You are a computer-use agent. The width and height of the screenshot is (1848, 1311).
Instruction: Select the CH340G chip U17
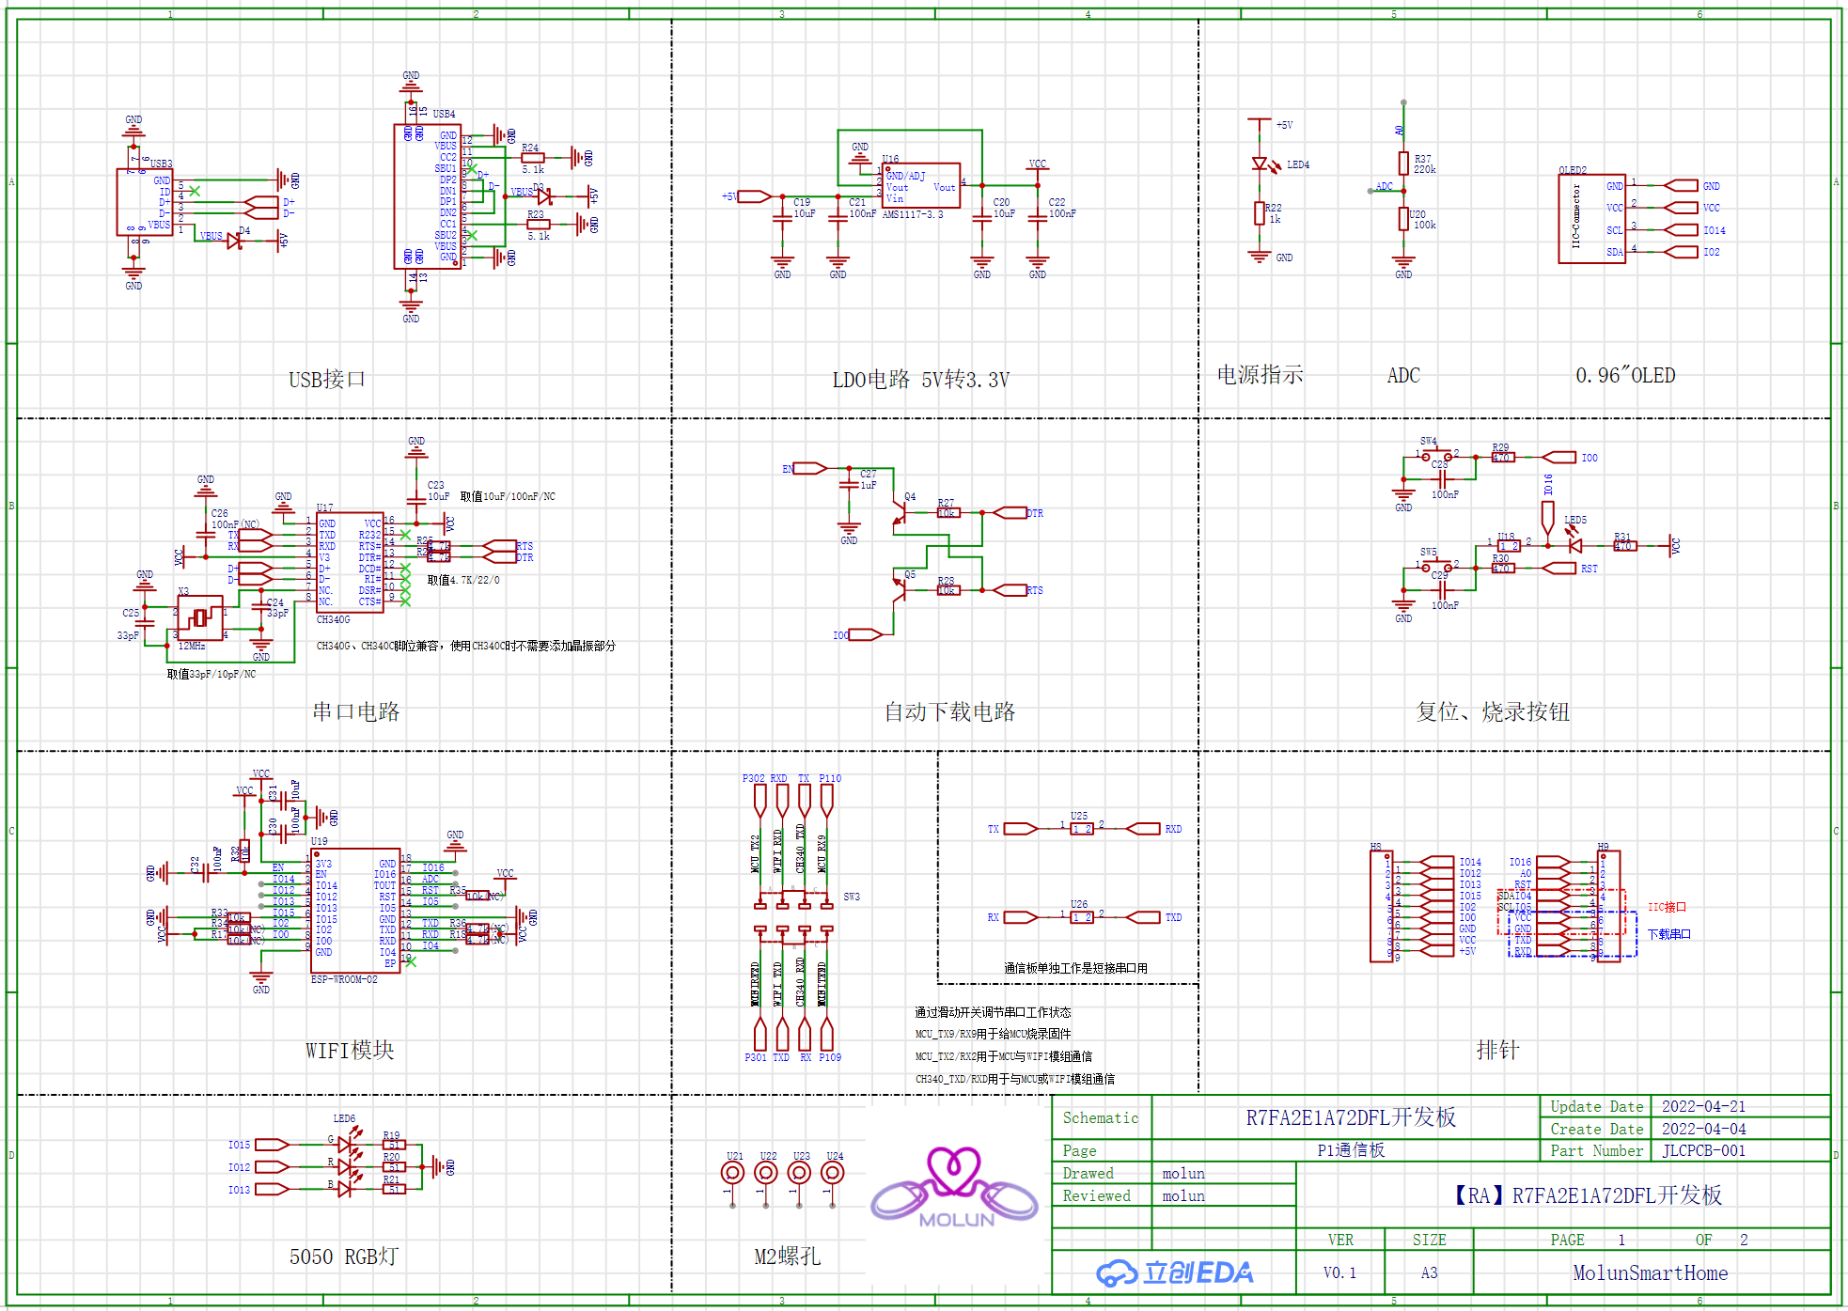[x=350, y=562]
